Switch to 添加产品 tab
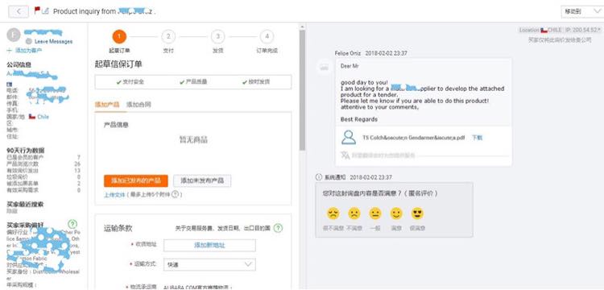This screenshot has height=290, width=604. pyautogui.click(x=106, y=105)
